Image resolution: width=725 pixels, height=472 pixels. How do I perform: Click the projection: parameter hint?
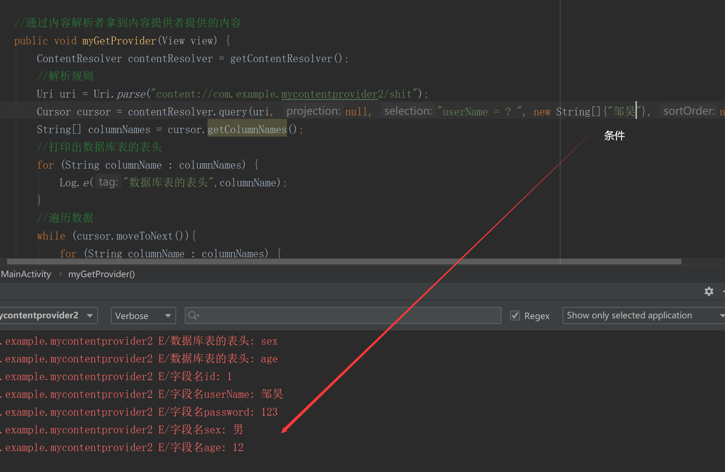point(313,111)
